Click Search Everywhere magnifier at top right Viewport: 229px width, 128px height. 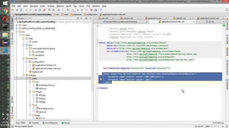(226, 10)
